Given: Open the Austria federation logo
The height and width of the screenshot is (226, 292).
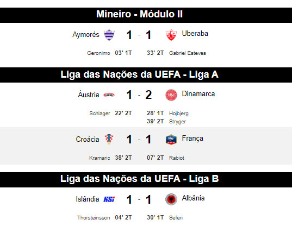Looking at the screenshot, I should (x=109, y=95).
